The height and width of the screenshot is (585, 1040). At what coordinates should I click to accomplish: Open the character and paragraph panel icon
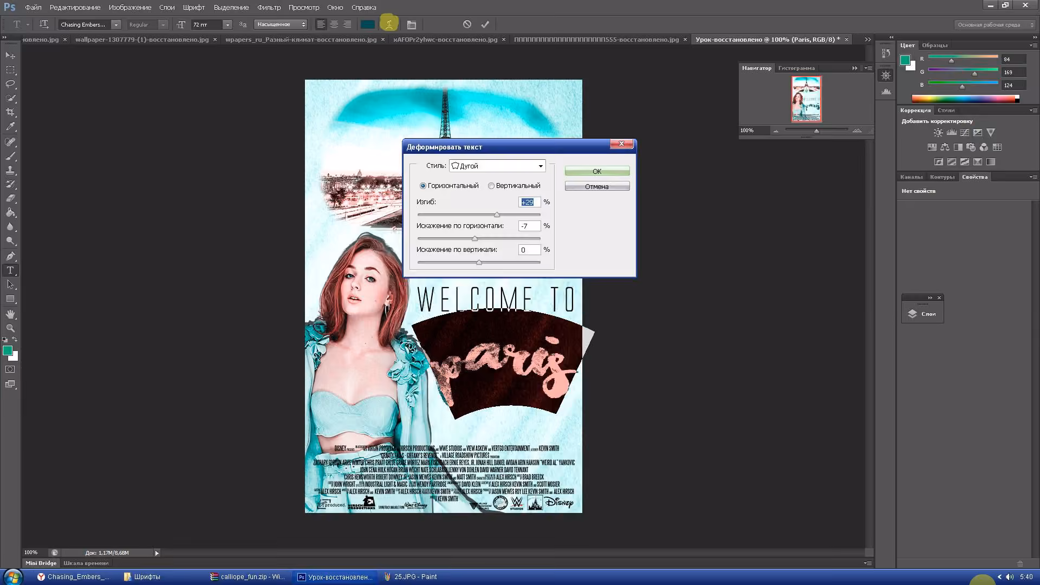tap(412, 24)
